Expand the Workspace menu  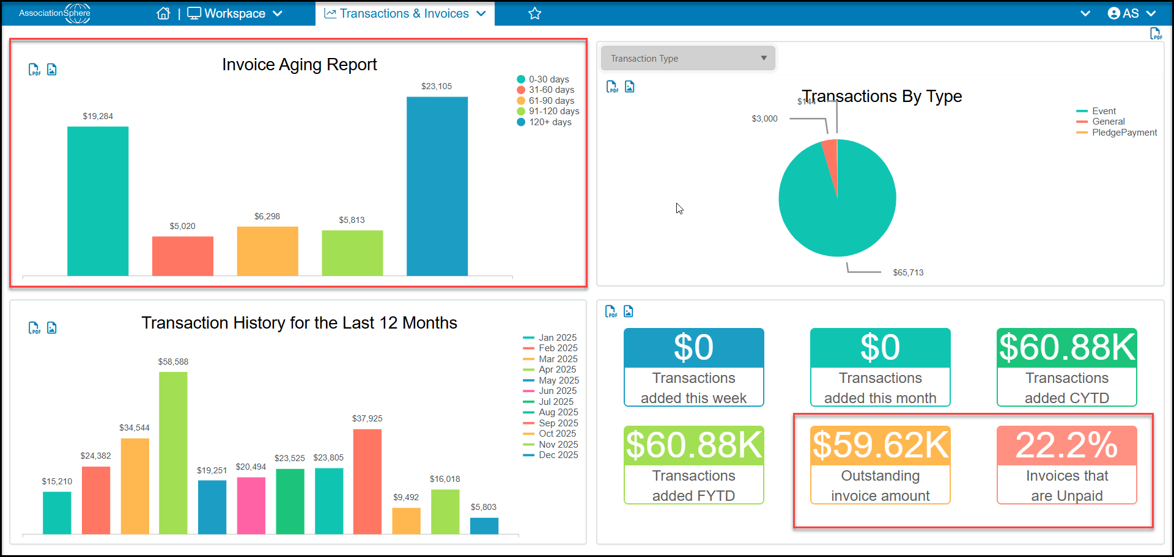pyautogui.click(x=235, y=13)
